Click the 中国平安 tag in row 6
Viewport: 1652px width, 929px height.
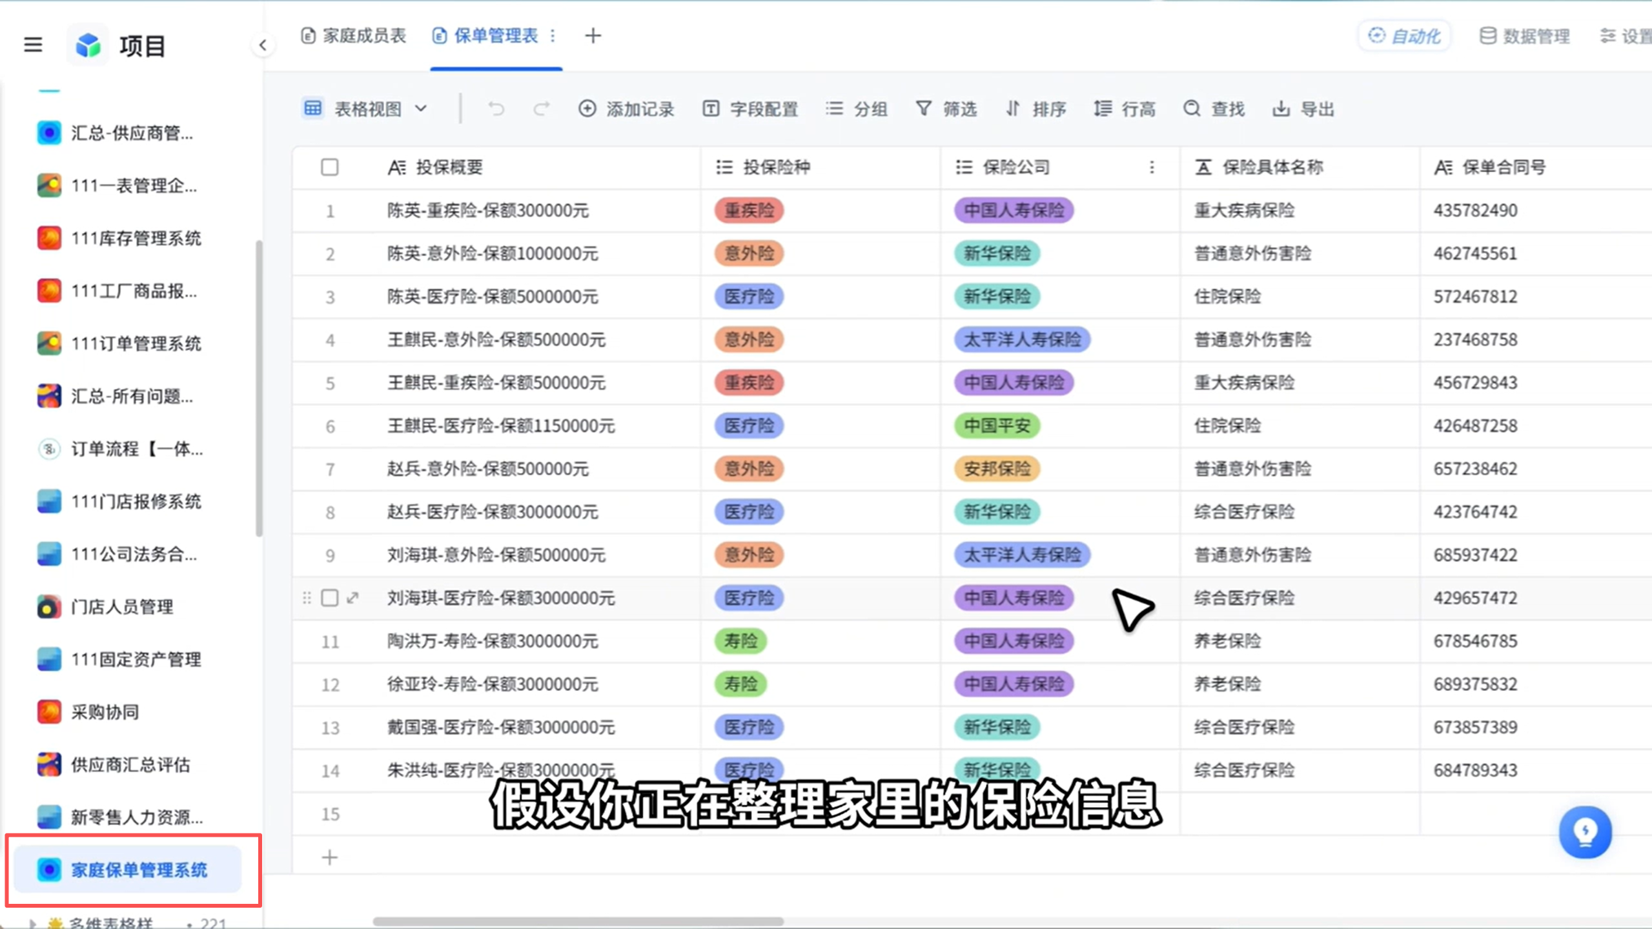coord(997,426)
